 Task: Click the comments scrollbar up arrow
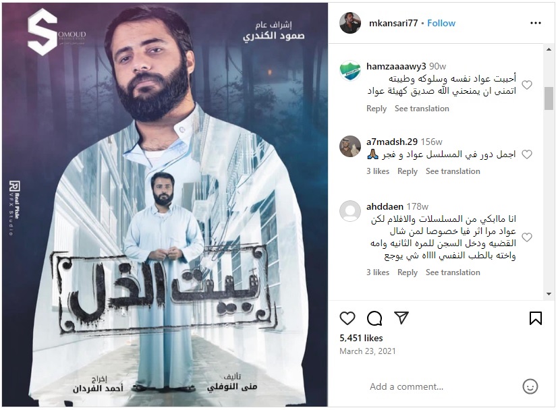click(x=549, y=49)
